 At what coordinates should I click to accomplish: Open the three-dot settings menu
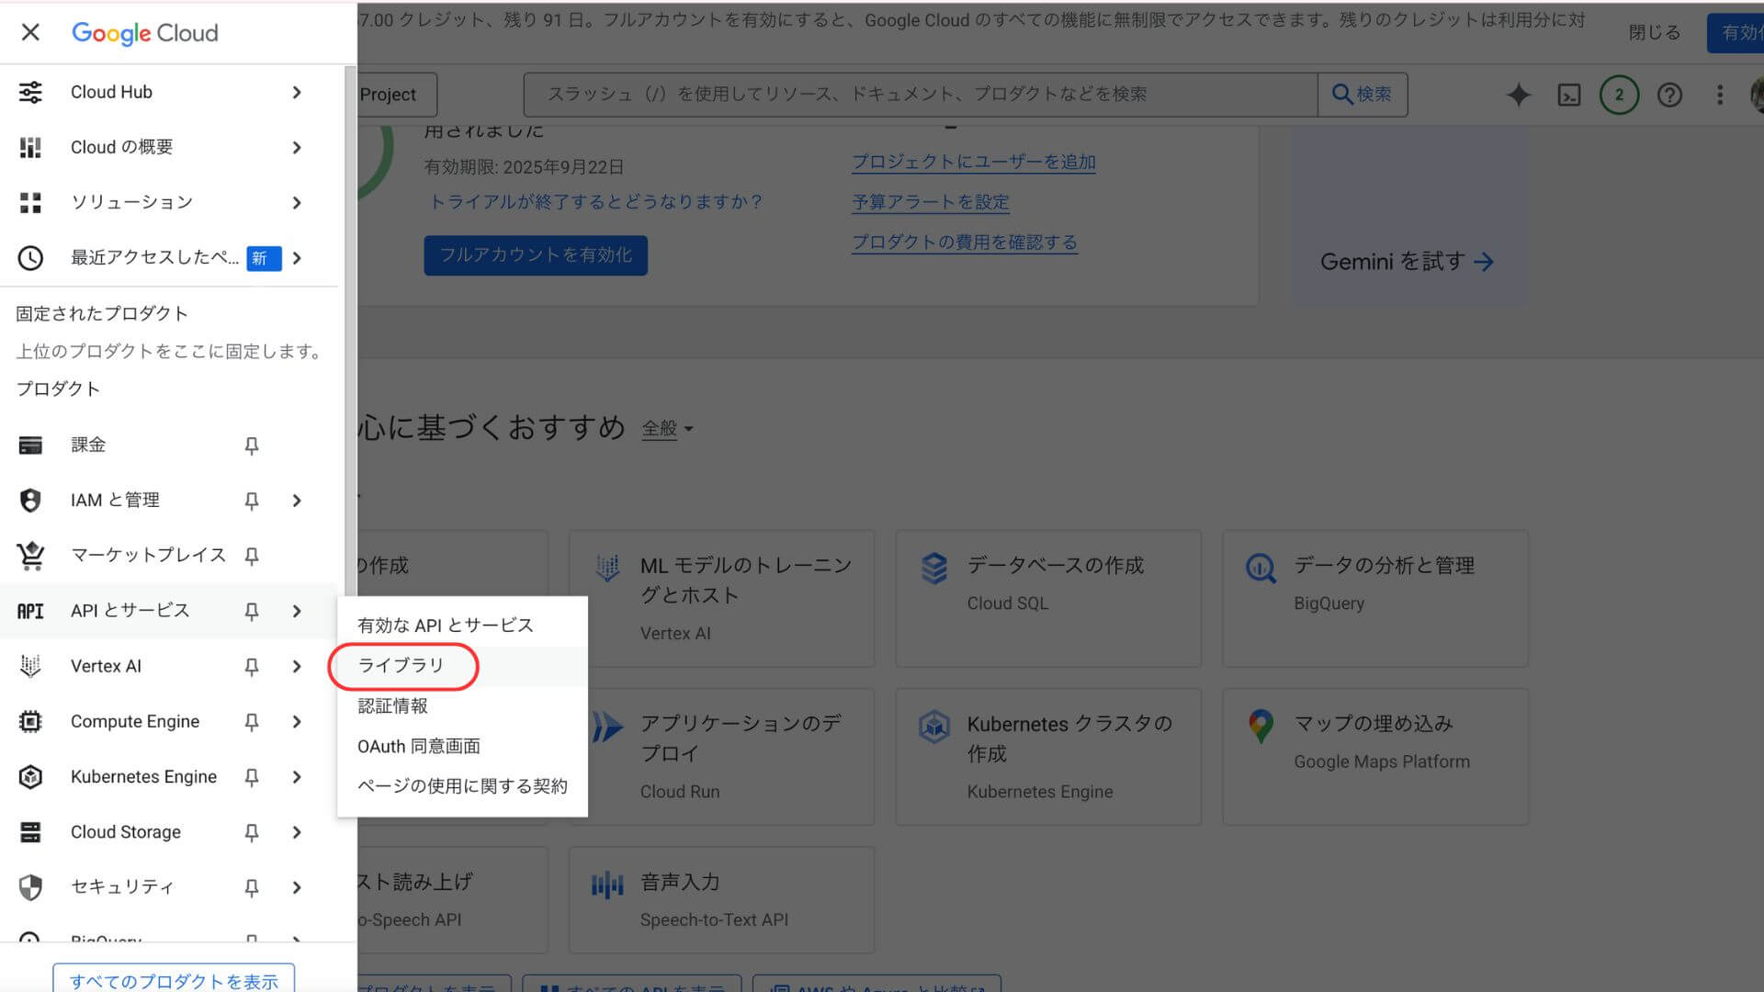pos(1720,95)
